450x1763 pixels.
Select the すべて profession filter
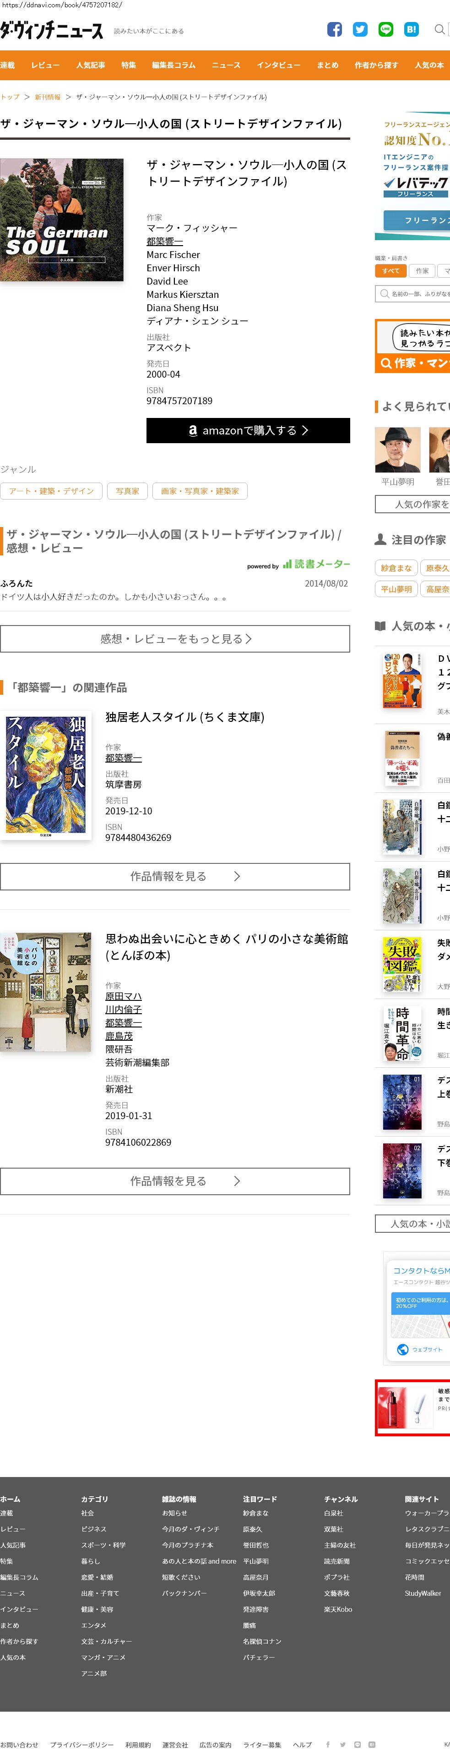click(390, 271)
